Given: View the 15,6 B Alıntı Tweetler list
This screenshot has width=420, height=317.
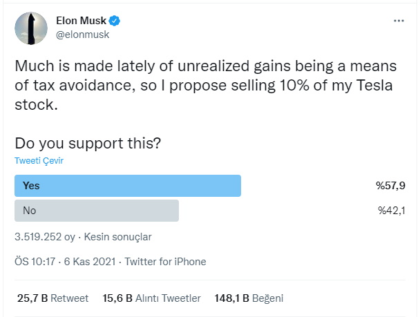Looking at the screenshot, I should [x=151, y=298].
